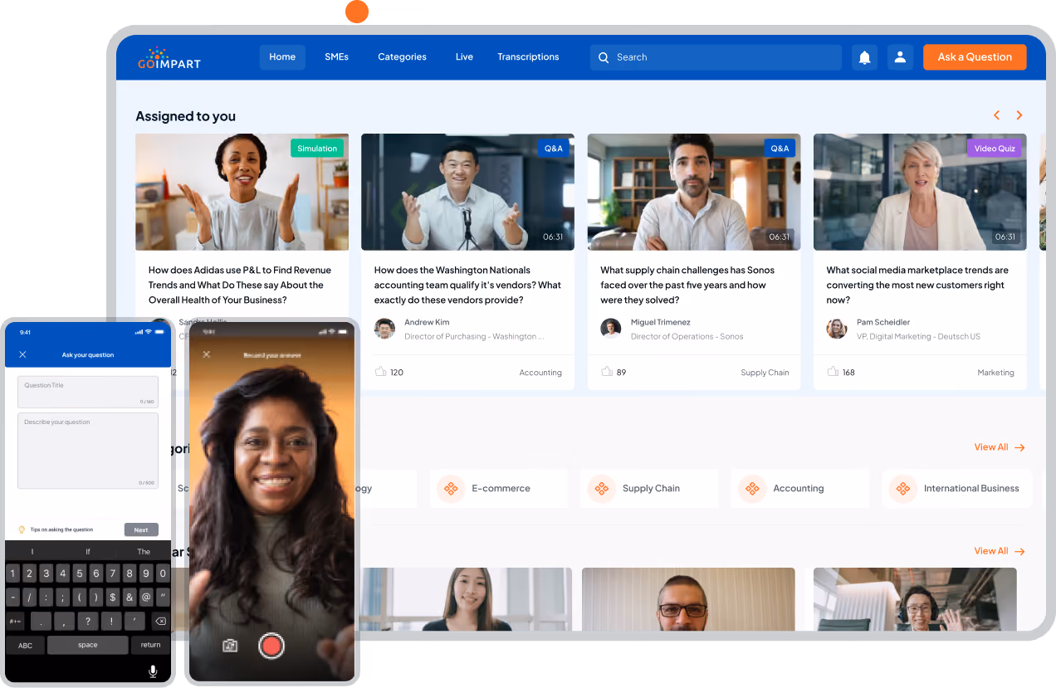Open the waving woman with headset thumbnail
Viewport: 1056px width, 688px height.
click(915, 599)
